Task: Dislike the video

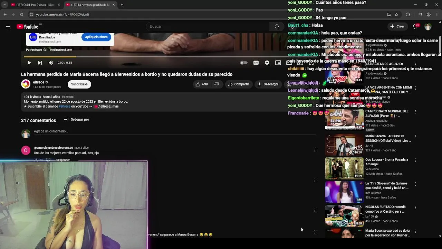Action: pyautogui.click(x=217, y=84)
